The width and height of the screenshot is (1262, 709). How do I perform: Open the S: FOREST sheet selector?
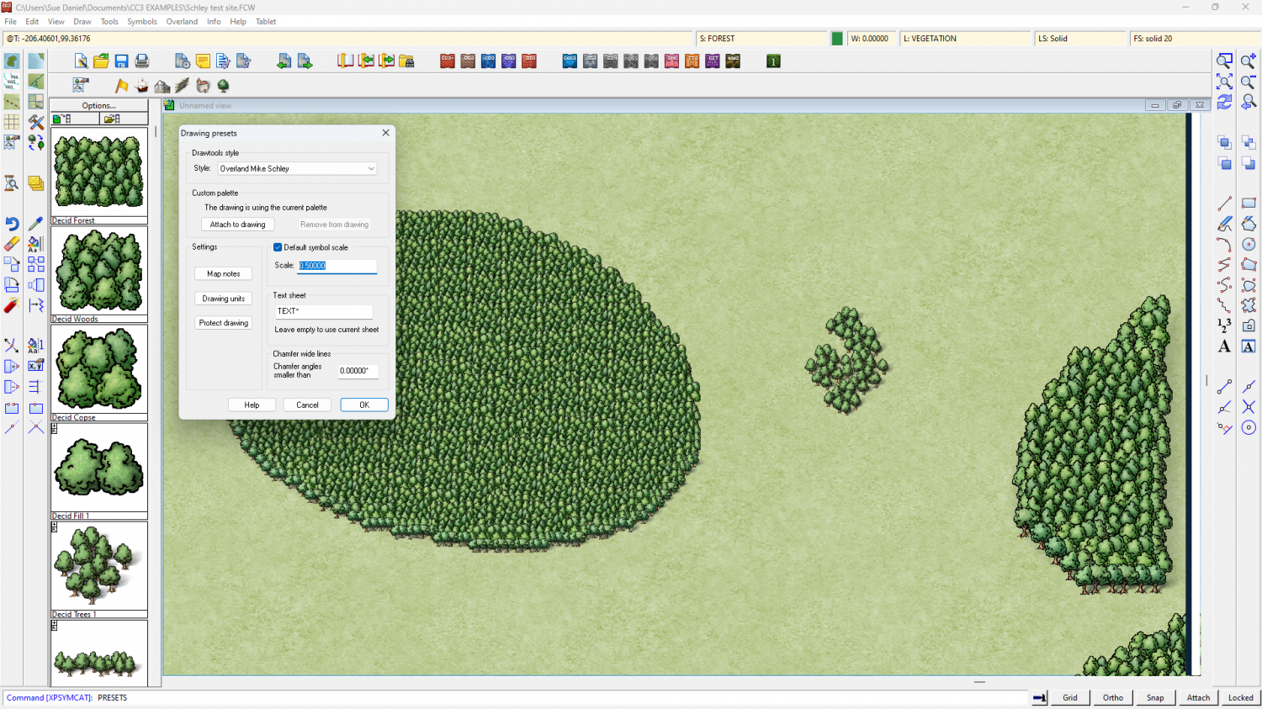[762, 39]
